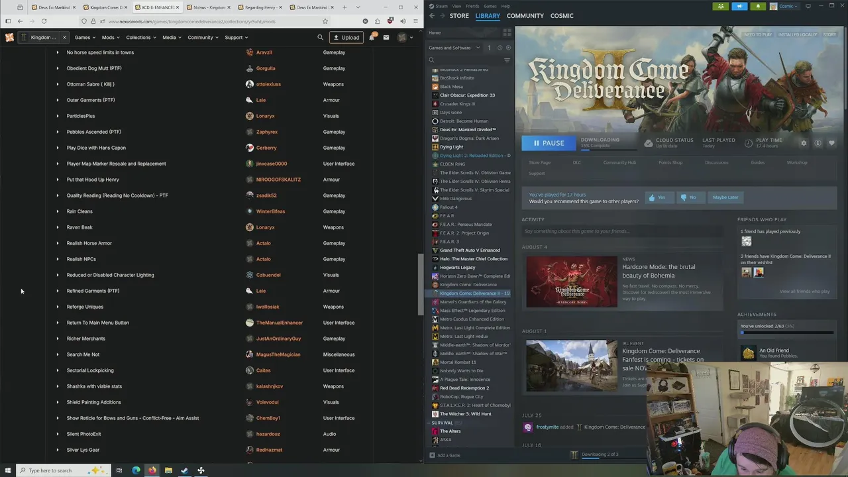Open the Nexus Mods search icon
This screenshot has height=477, width=848.
[x=320, y=38]
